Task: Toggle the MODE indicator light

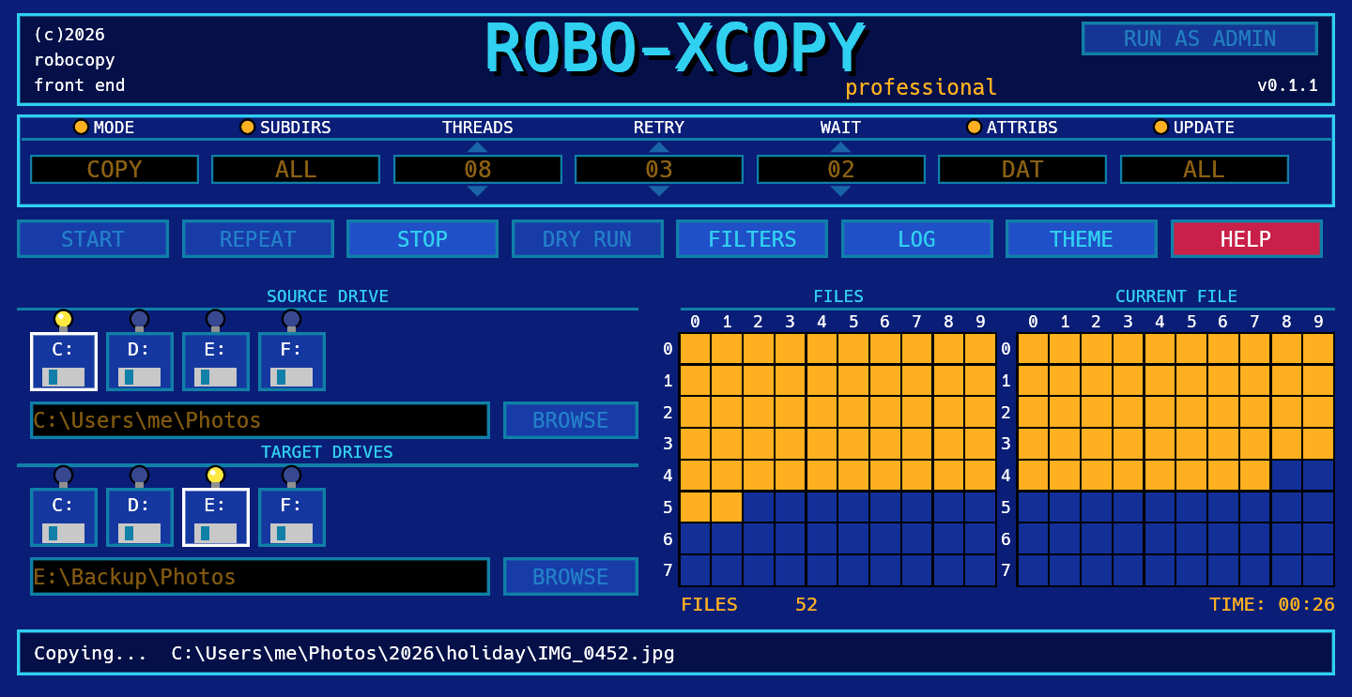Action: click(x=82, y=127)
